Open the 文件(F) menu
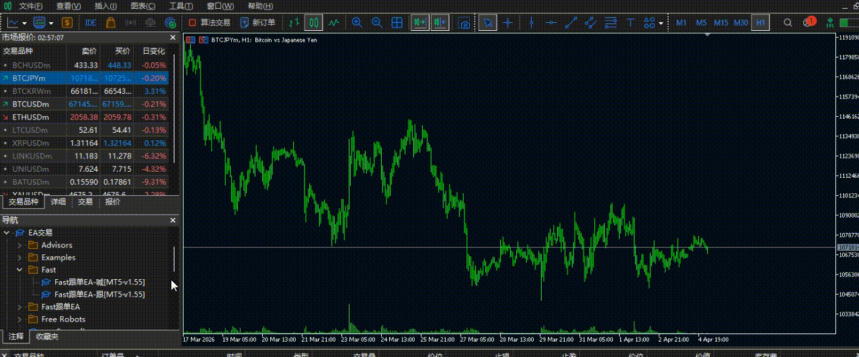The width and height of the screenshot is (859, 357). tap(31, 6)
